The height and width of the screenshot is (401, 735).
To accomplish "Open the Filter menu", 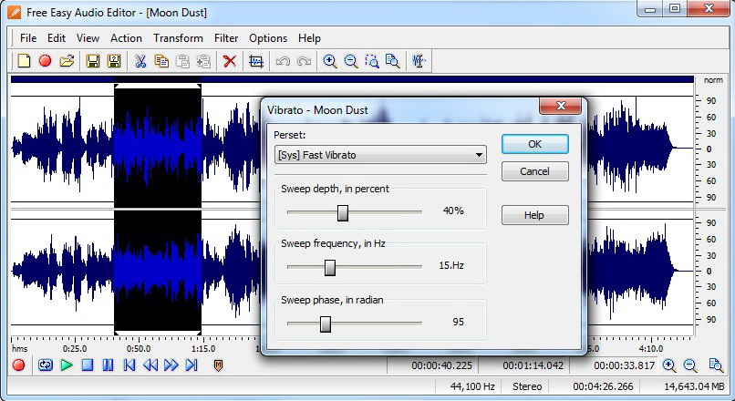I will 226,38.
